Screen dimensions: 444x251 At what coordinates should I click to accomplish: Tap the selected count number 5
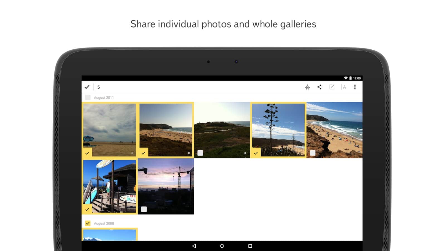[x=98, y=87]
